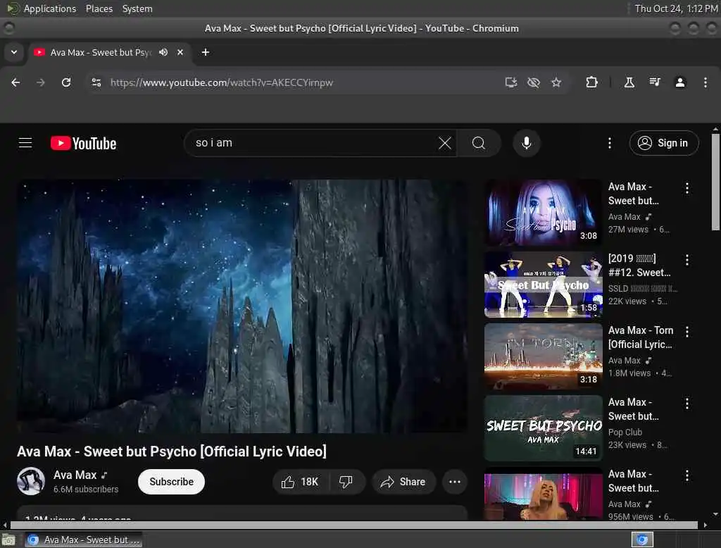The width and height of the screenshot is (721, 548).
Task: Open more actions ellipsis beside Share
Action: [x=455, y=482]
